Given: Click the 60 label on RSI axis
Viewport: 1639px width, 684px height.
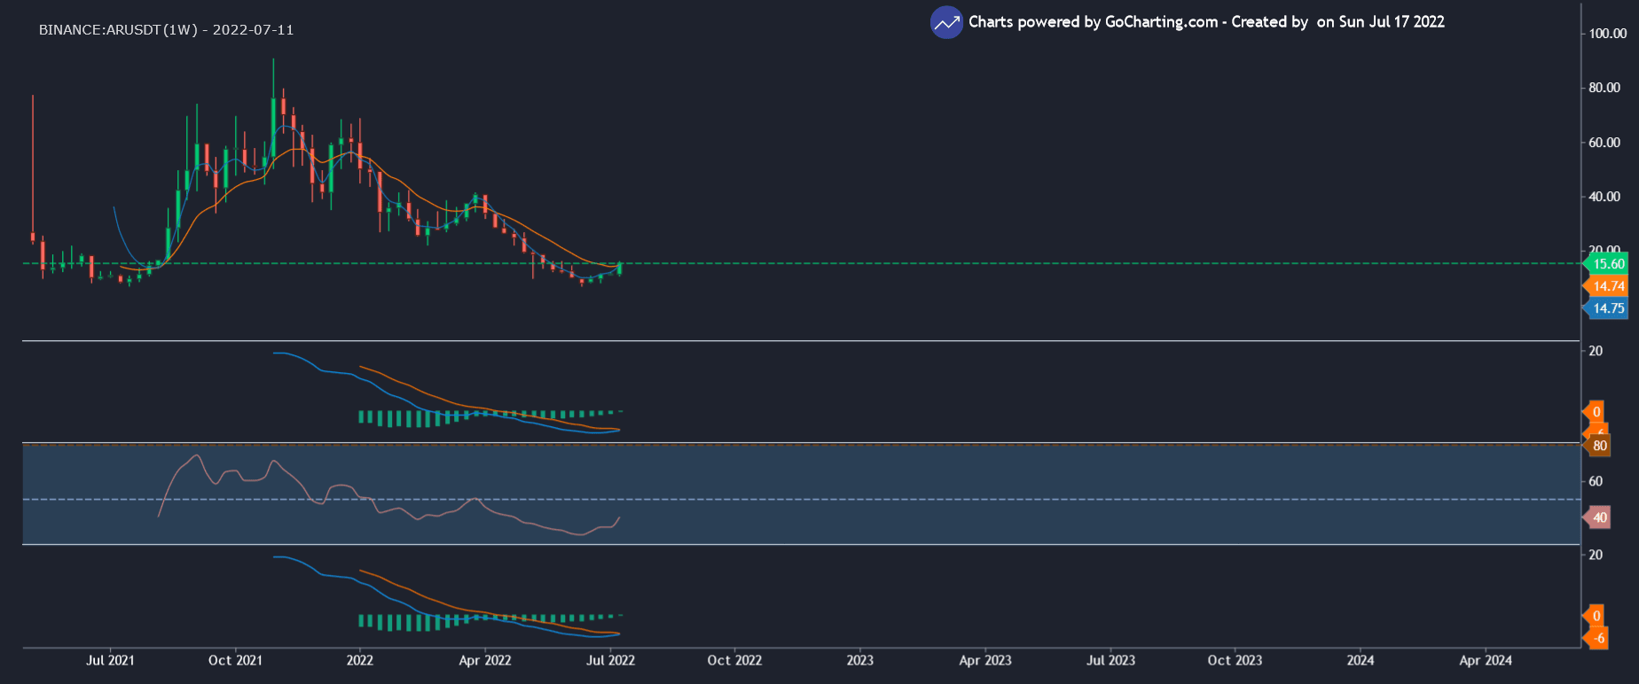Looking at the screenshot, I should tap(1596, 481).
